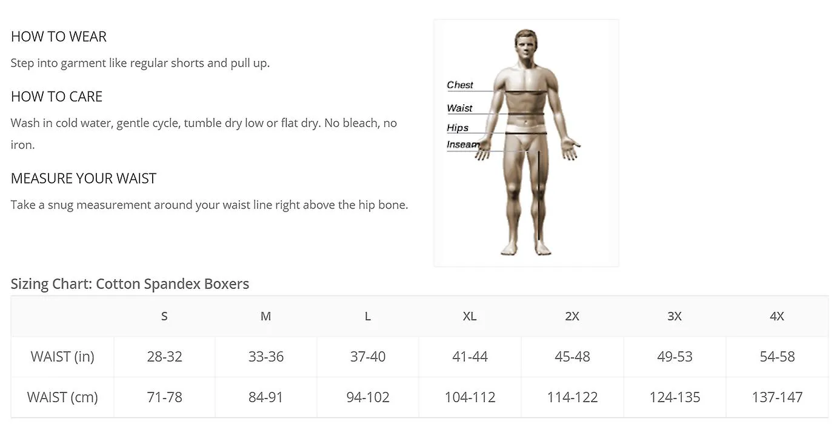The height and width of the screenshot is (431, 837).
Task: Click the Sizing Chart: Cotton Spandex Boxers title
Action: [130, 284]
